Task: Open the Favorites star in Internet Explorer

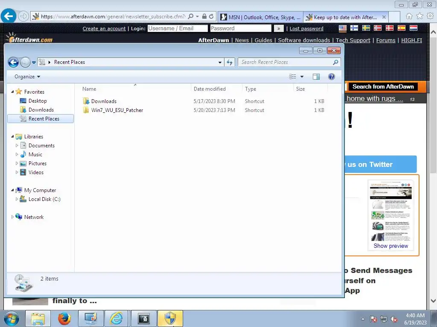Action: point(420,17)
